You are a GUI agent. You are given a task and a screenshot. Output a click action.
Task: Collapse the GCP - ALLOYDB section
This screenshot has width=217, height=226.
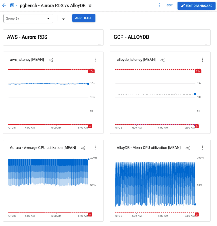206,44
